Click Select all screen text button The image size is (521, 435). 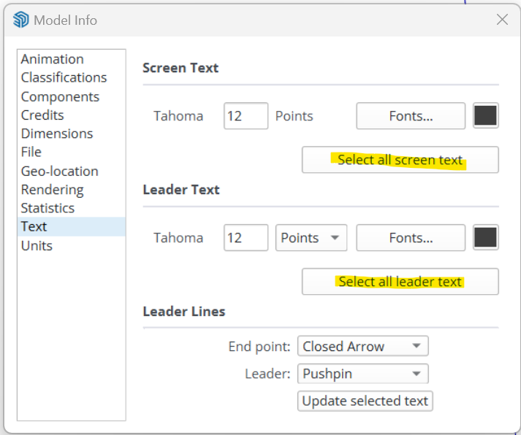[400, 160]
